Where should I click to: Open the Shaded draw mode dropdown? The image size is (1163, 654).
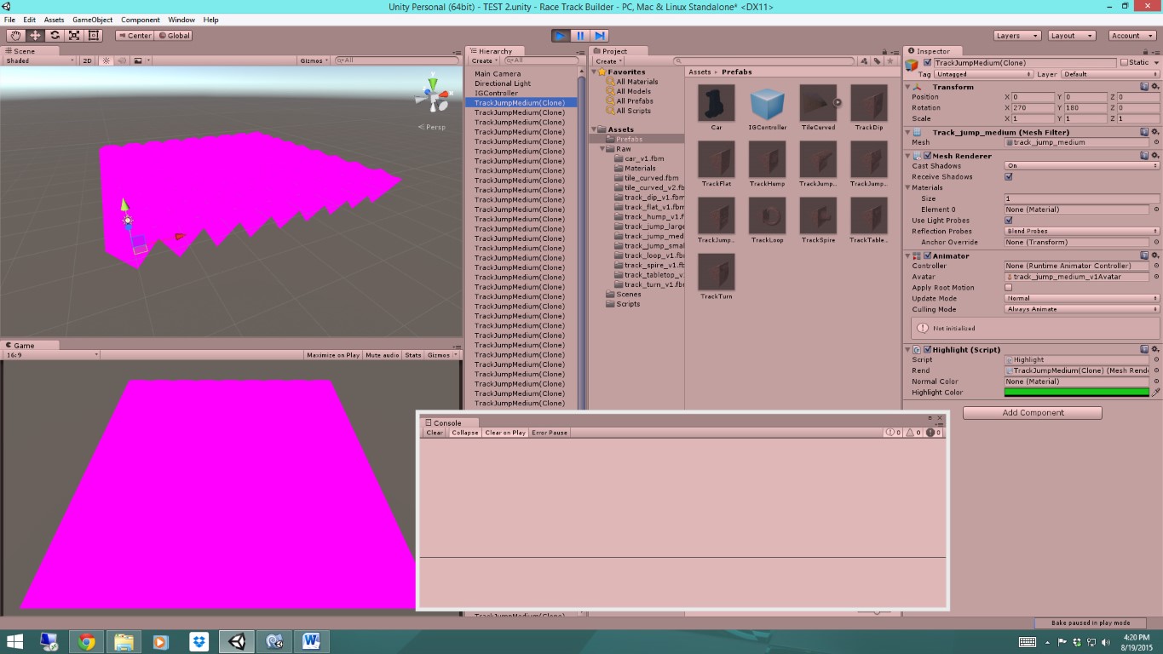(x=39, y=60)
